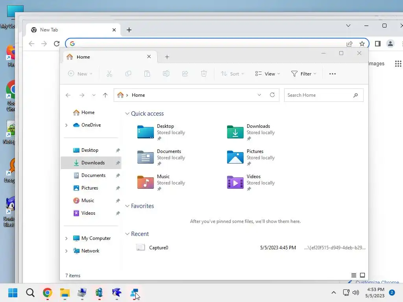Collapse the Recent section
403x302 pixels.
click(x=127, y=234)
